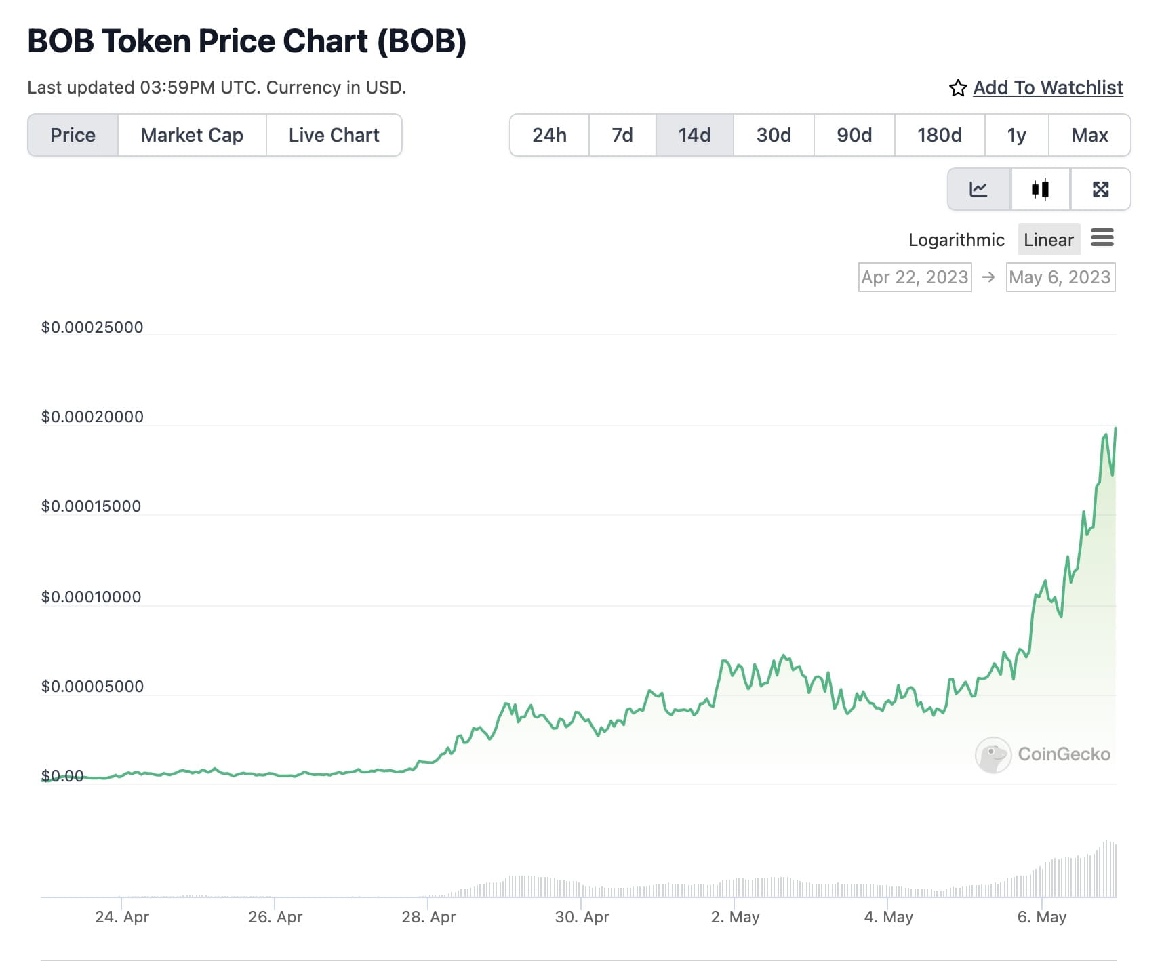Open the Apr 22, 2023 date picker
The height and width of the screenshot is (961, 1162).
point(914,277)
